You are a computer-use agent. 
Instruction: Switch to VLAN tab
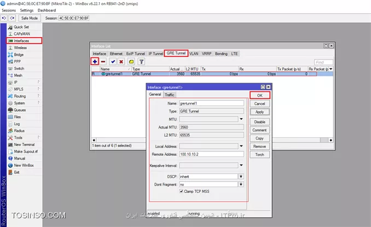(194, 54)
